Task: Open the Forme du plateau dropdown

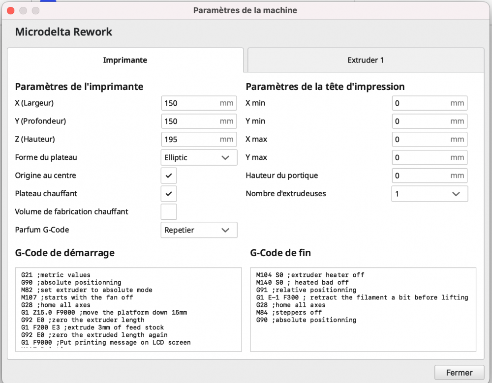Action: 199,157
